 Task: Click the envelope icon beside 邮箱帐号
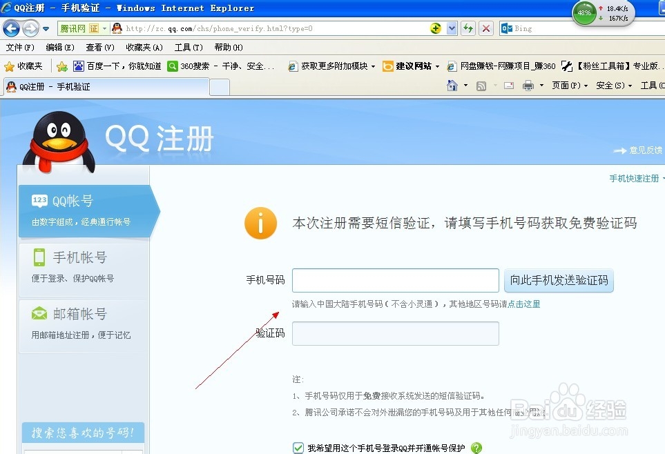tap(39, 314)
